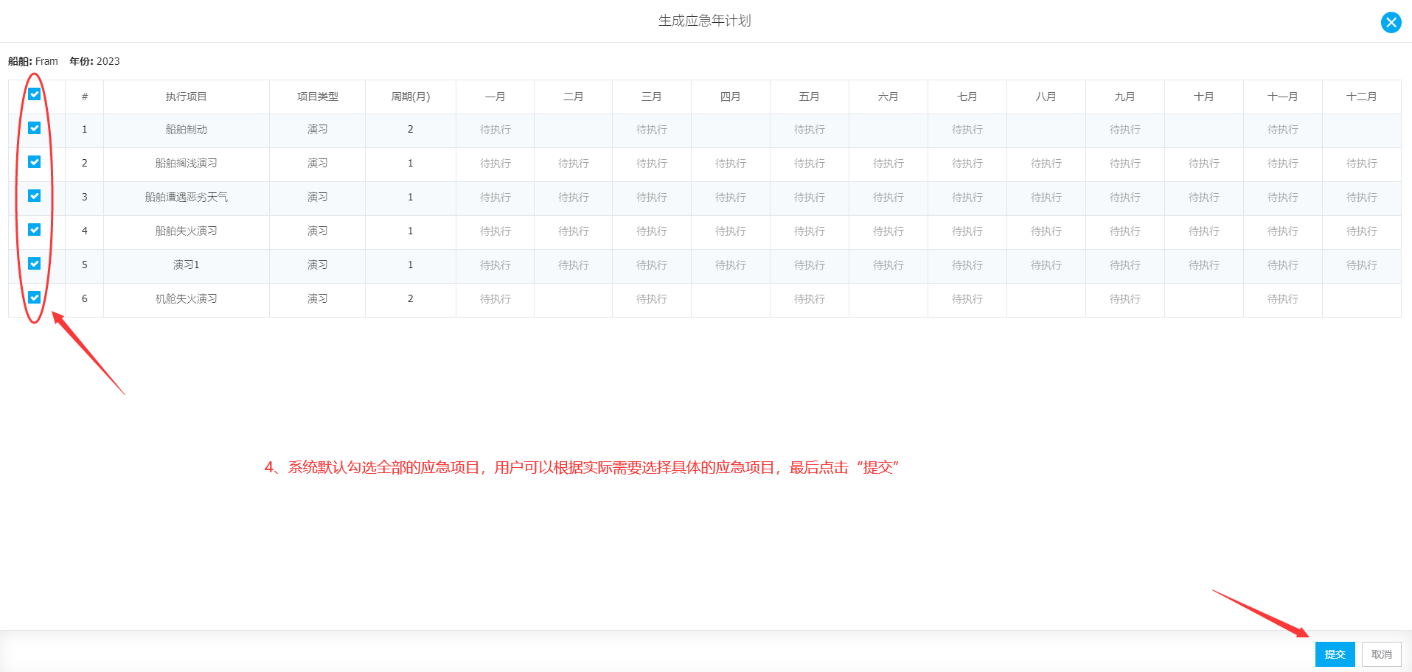The image size is (1412, 672).
Task: Click 待执行 for 机舱失火演习 in 十一月
Action: tap(1283, 299)
